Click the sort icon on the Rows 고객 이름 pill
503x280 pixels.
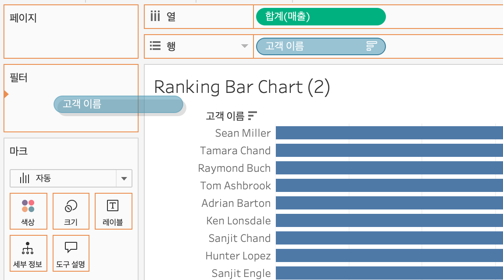coord(371,46)
